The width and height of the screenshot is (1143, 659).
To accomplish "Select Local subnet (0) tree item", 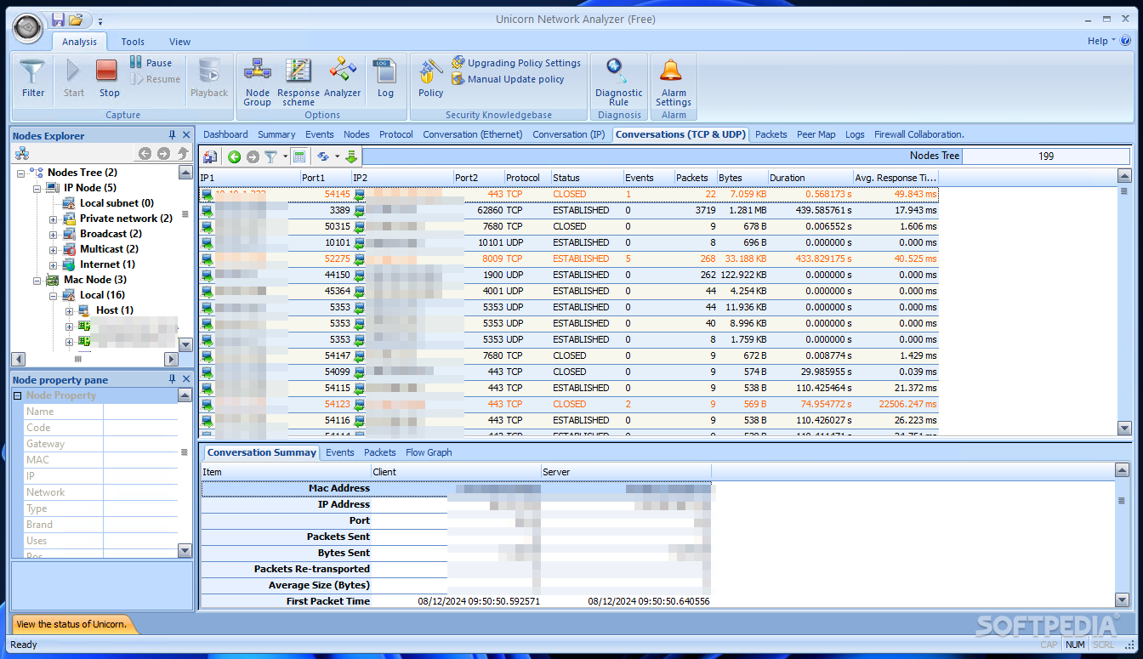I will click(x=117, y=203).
